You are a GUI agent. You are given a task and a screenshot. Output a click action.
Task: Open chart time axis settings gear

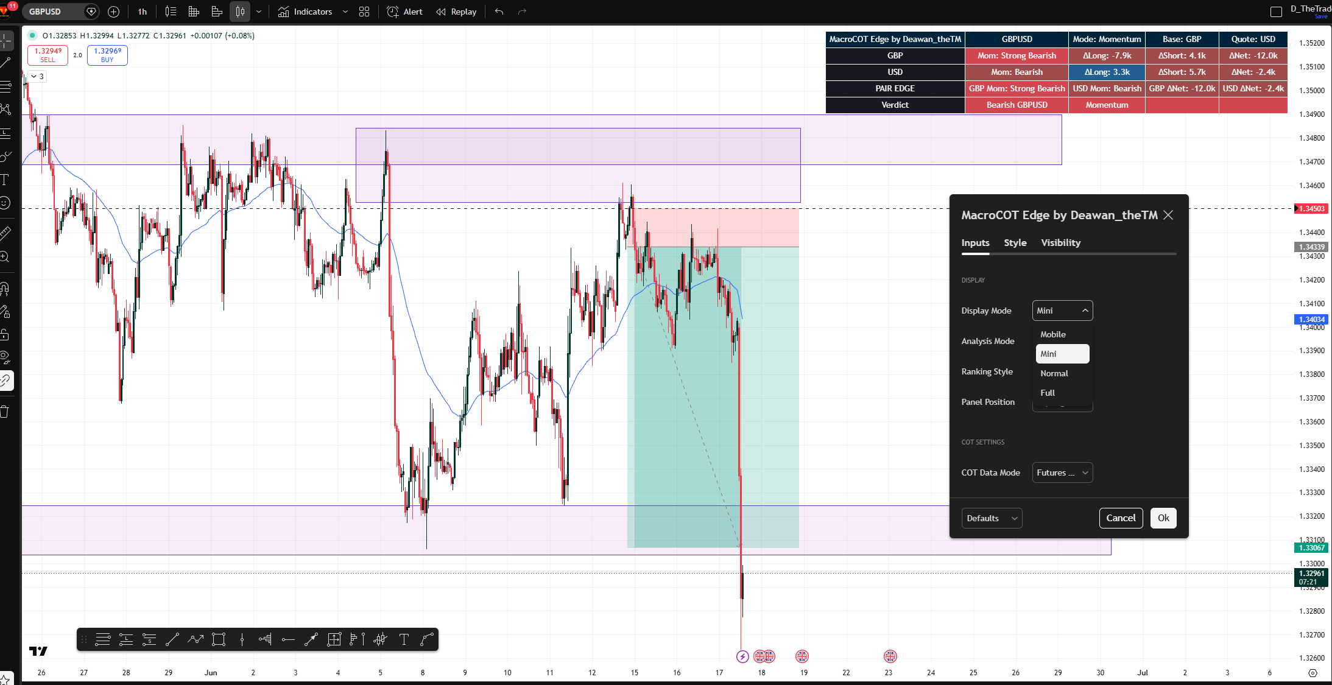click(x=1313, y=673)
